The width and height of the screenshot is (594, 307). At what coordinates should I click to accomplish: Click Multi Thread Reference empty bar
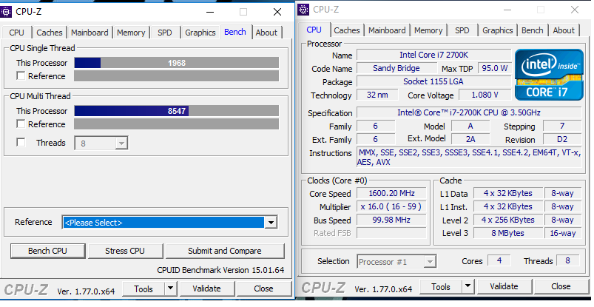click(177, 124)
